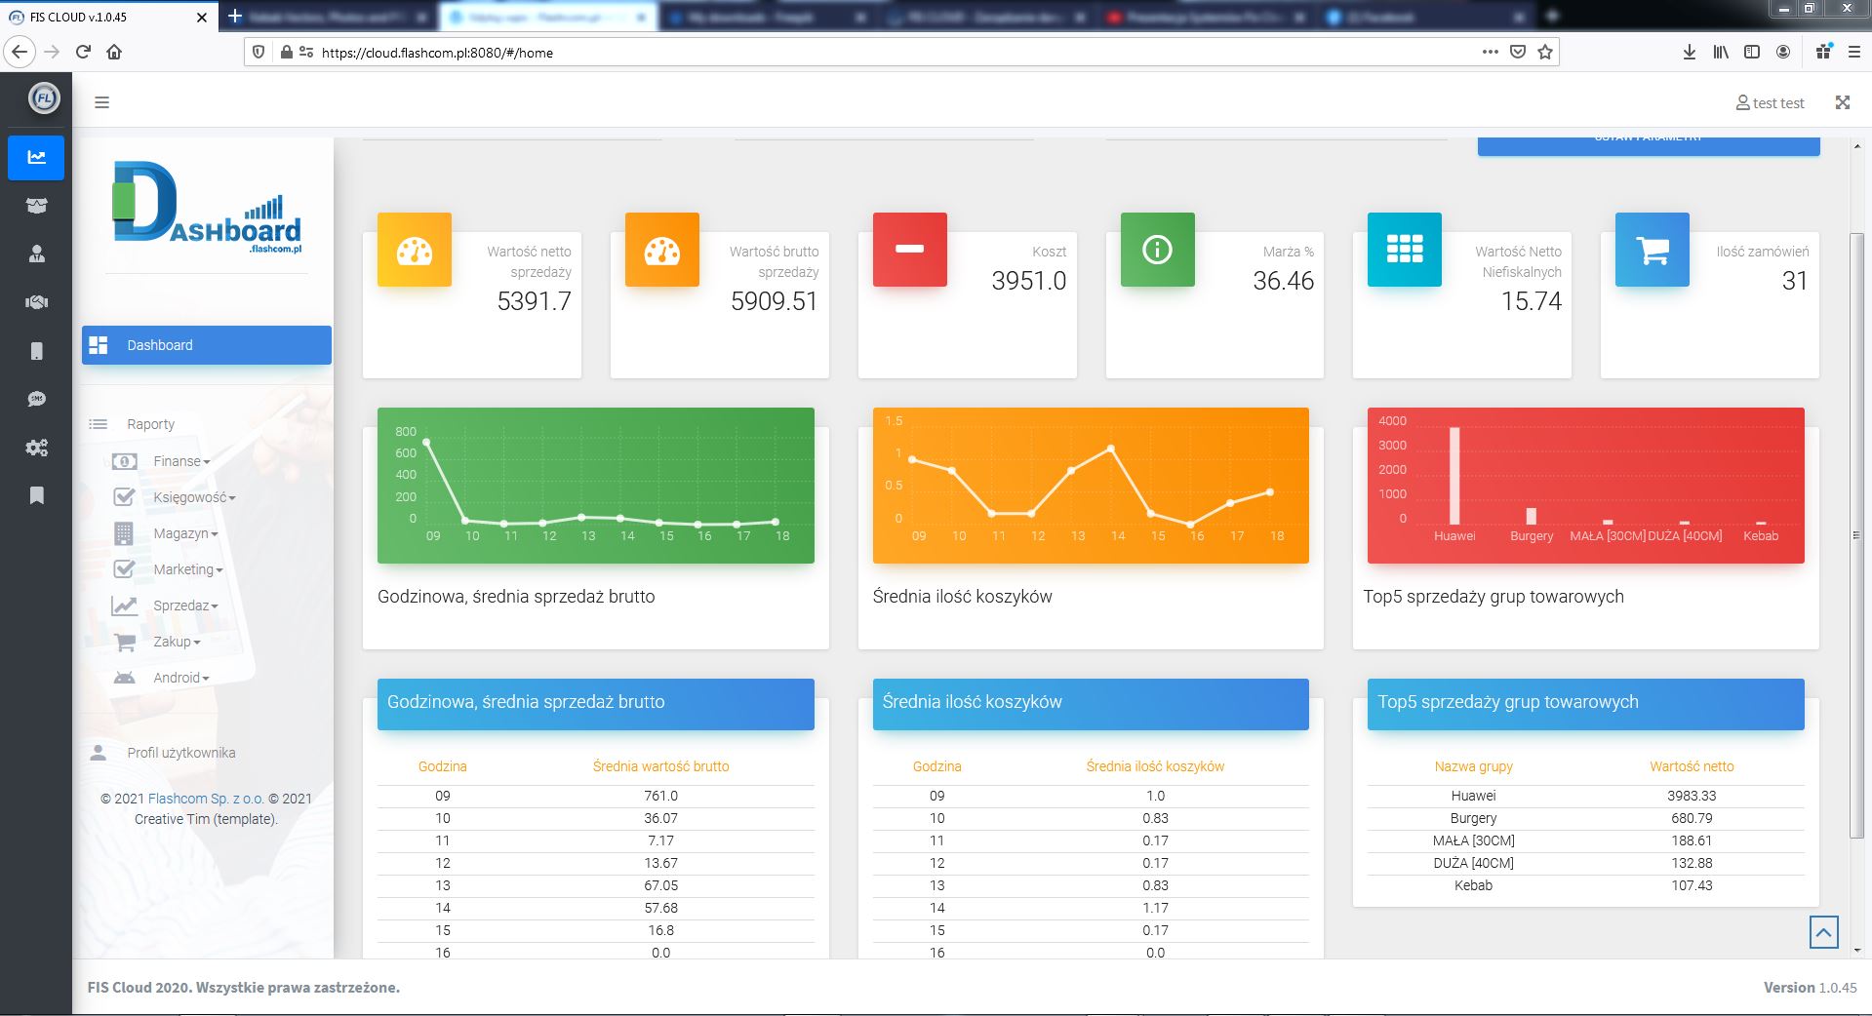Click Kebab row in Top5 table
Screen dimensions: 1872x1016
click(1586, 885)
